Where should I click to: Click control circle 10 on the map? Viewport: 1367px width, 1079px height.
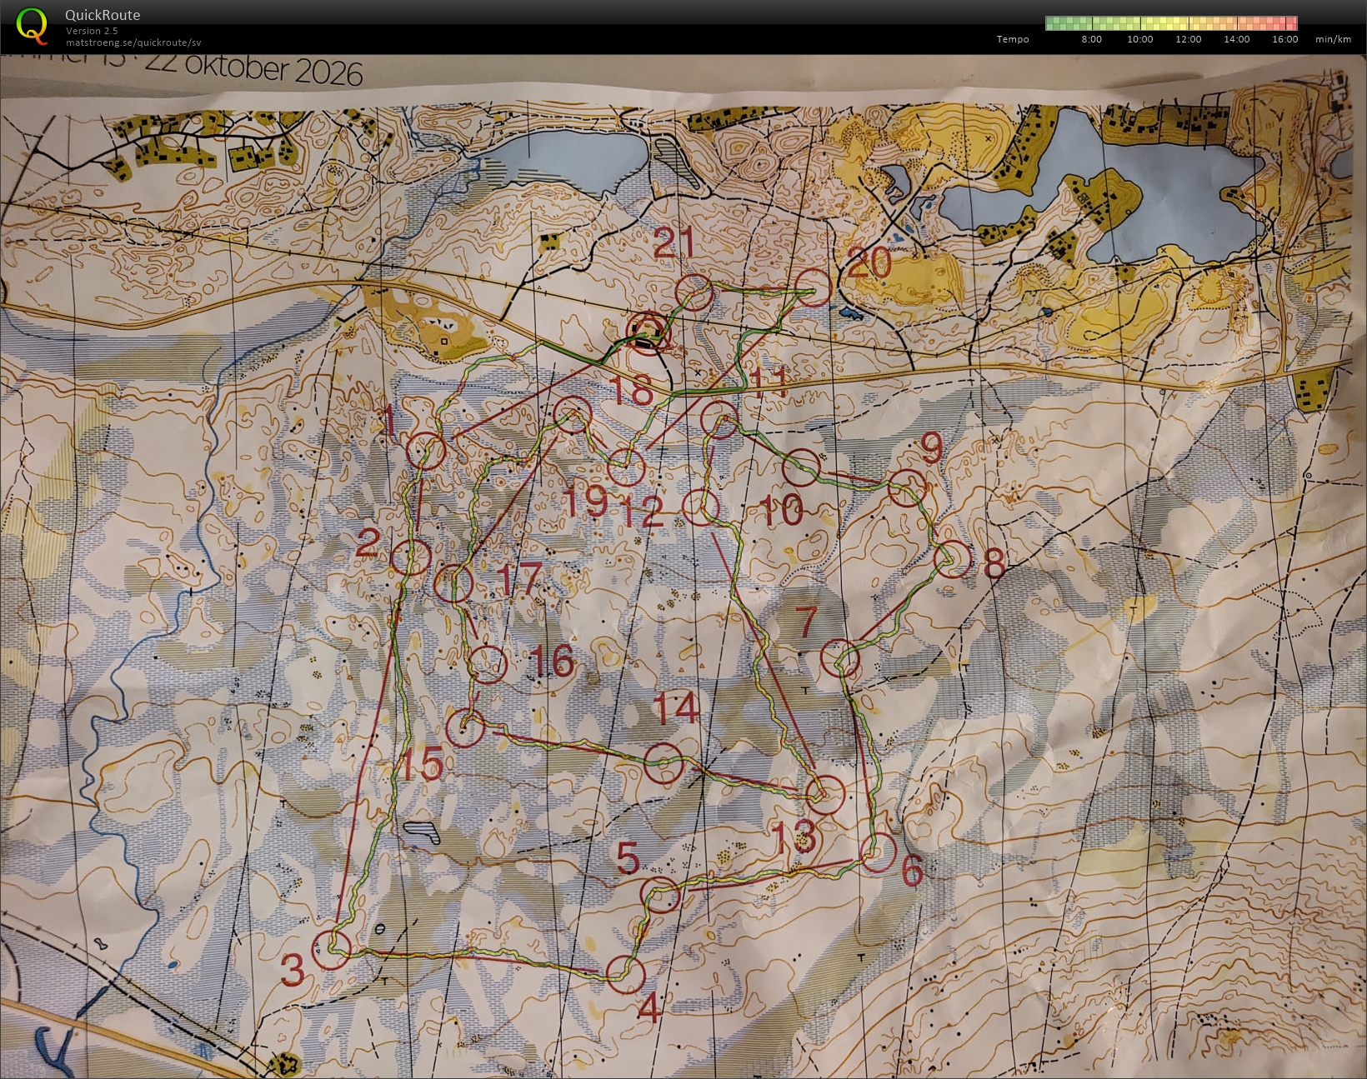point(802,467)
